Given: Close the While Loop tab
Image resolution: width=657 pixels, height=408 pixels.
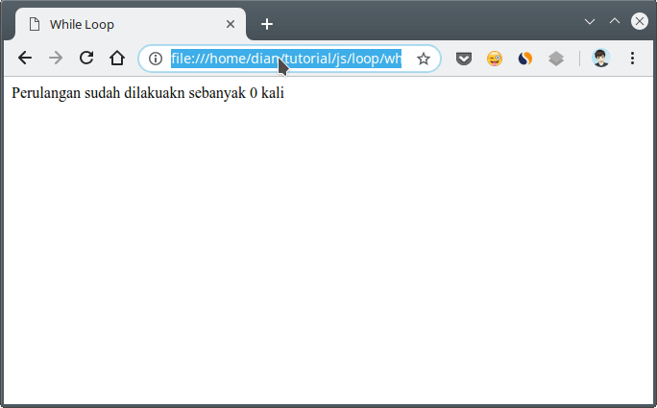Looking at the screenshot, I should 231,24.
